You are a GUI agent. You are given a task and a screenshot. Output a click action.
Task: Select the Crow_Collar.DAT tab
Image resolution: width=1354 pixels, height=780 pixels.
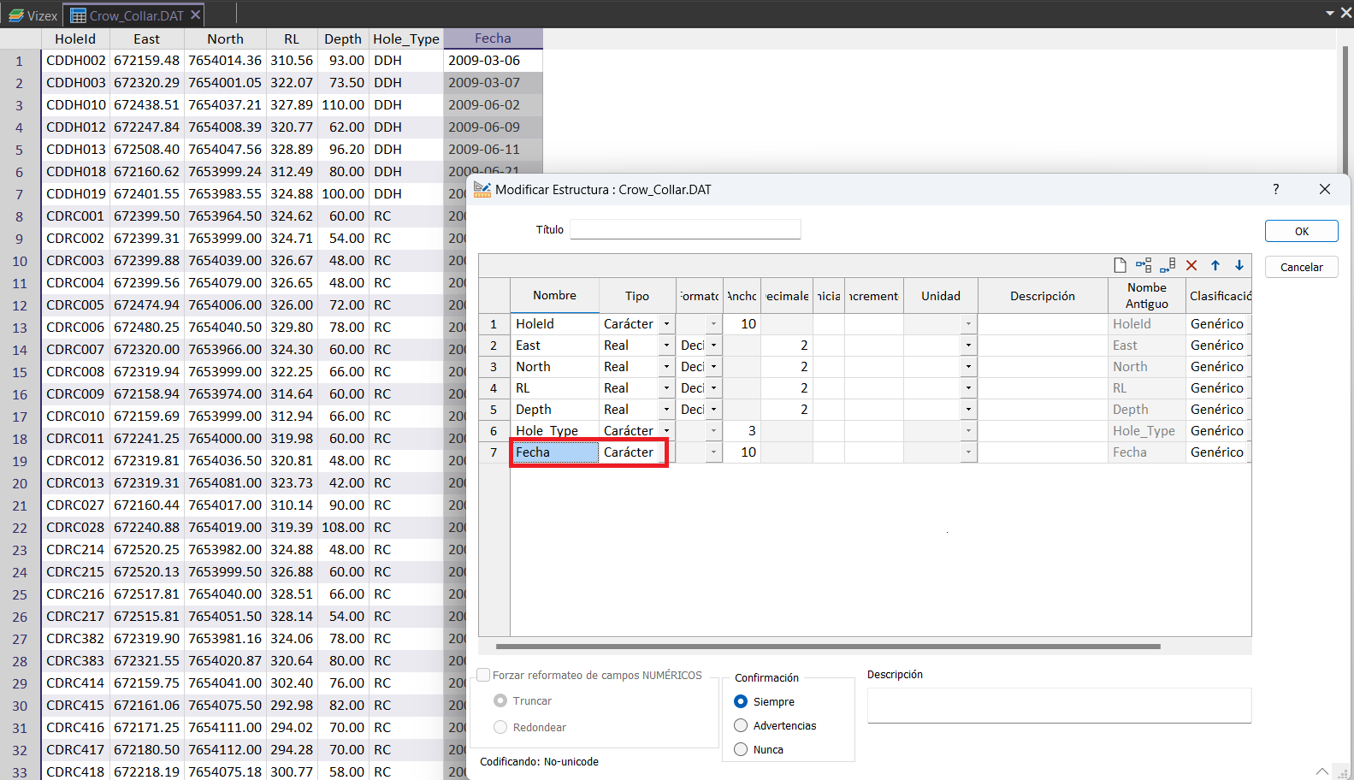(x=128, y=15)
